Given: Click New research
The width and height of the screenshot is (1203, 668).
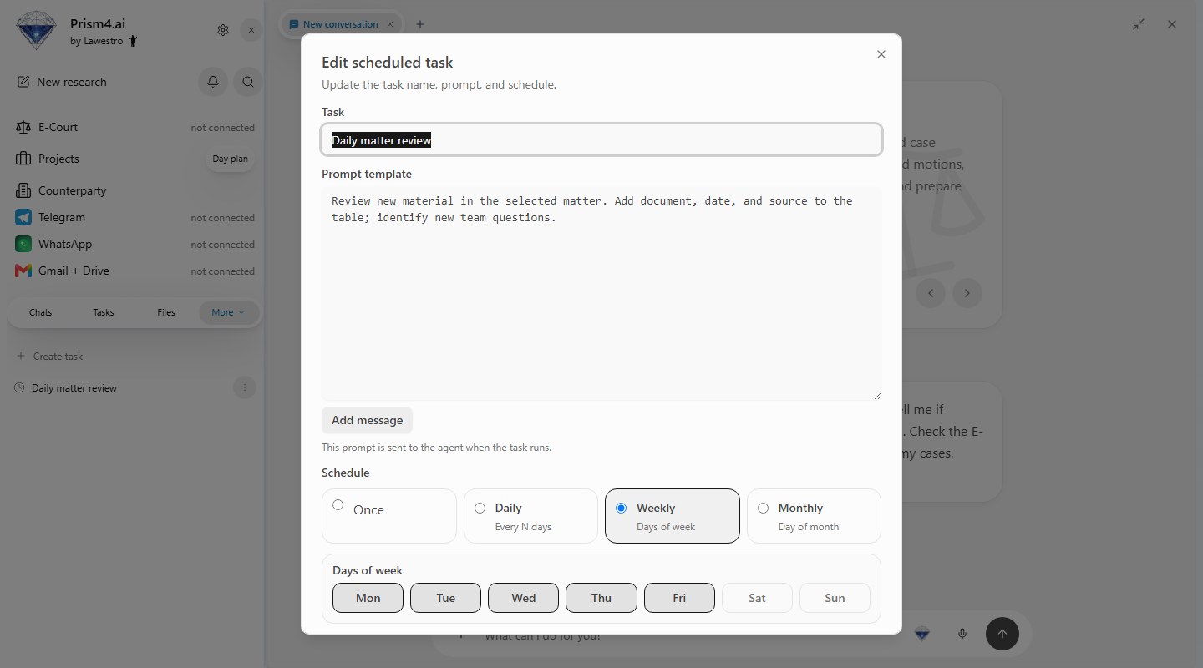Looking at the screenshot, I should pyautogui.click(x=62, y=82).
